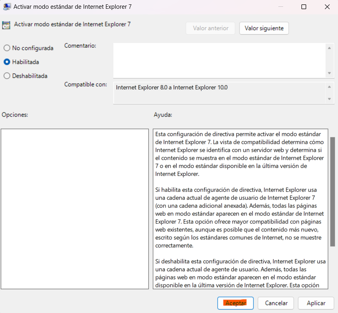Click the down scroll arrow of the Ayuda panel
338x313 pixels.
click(332, 287)
